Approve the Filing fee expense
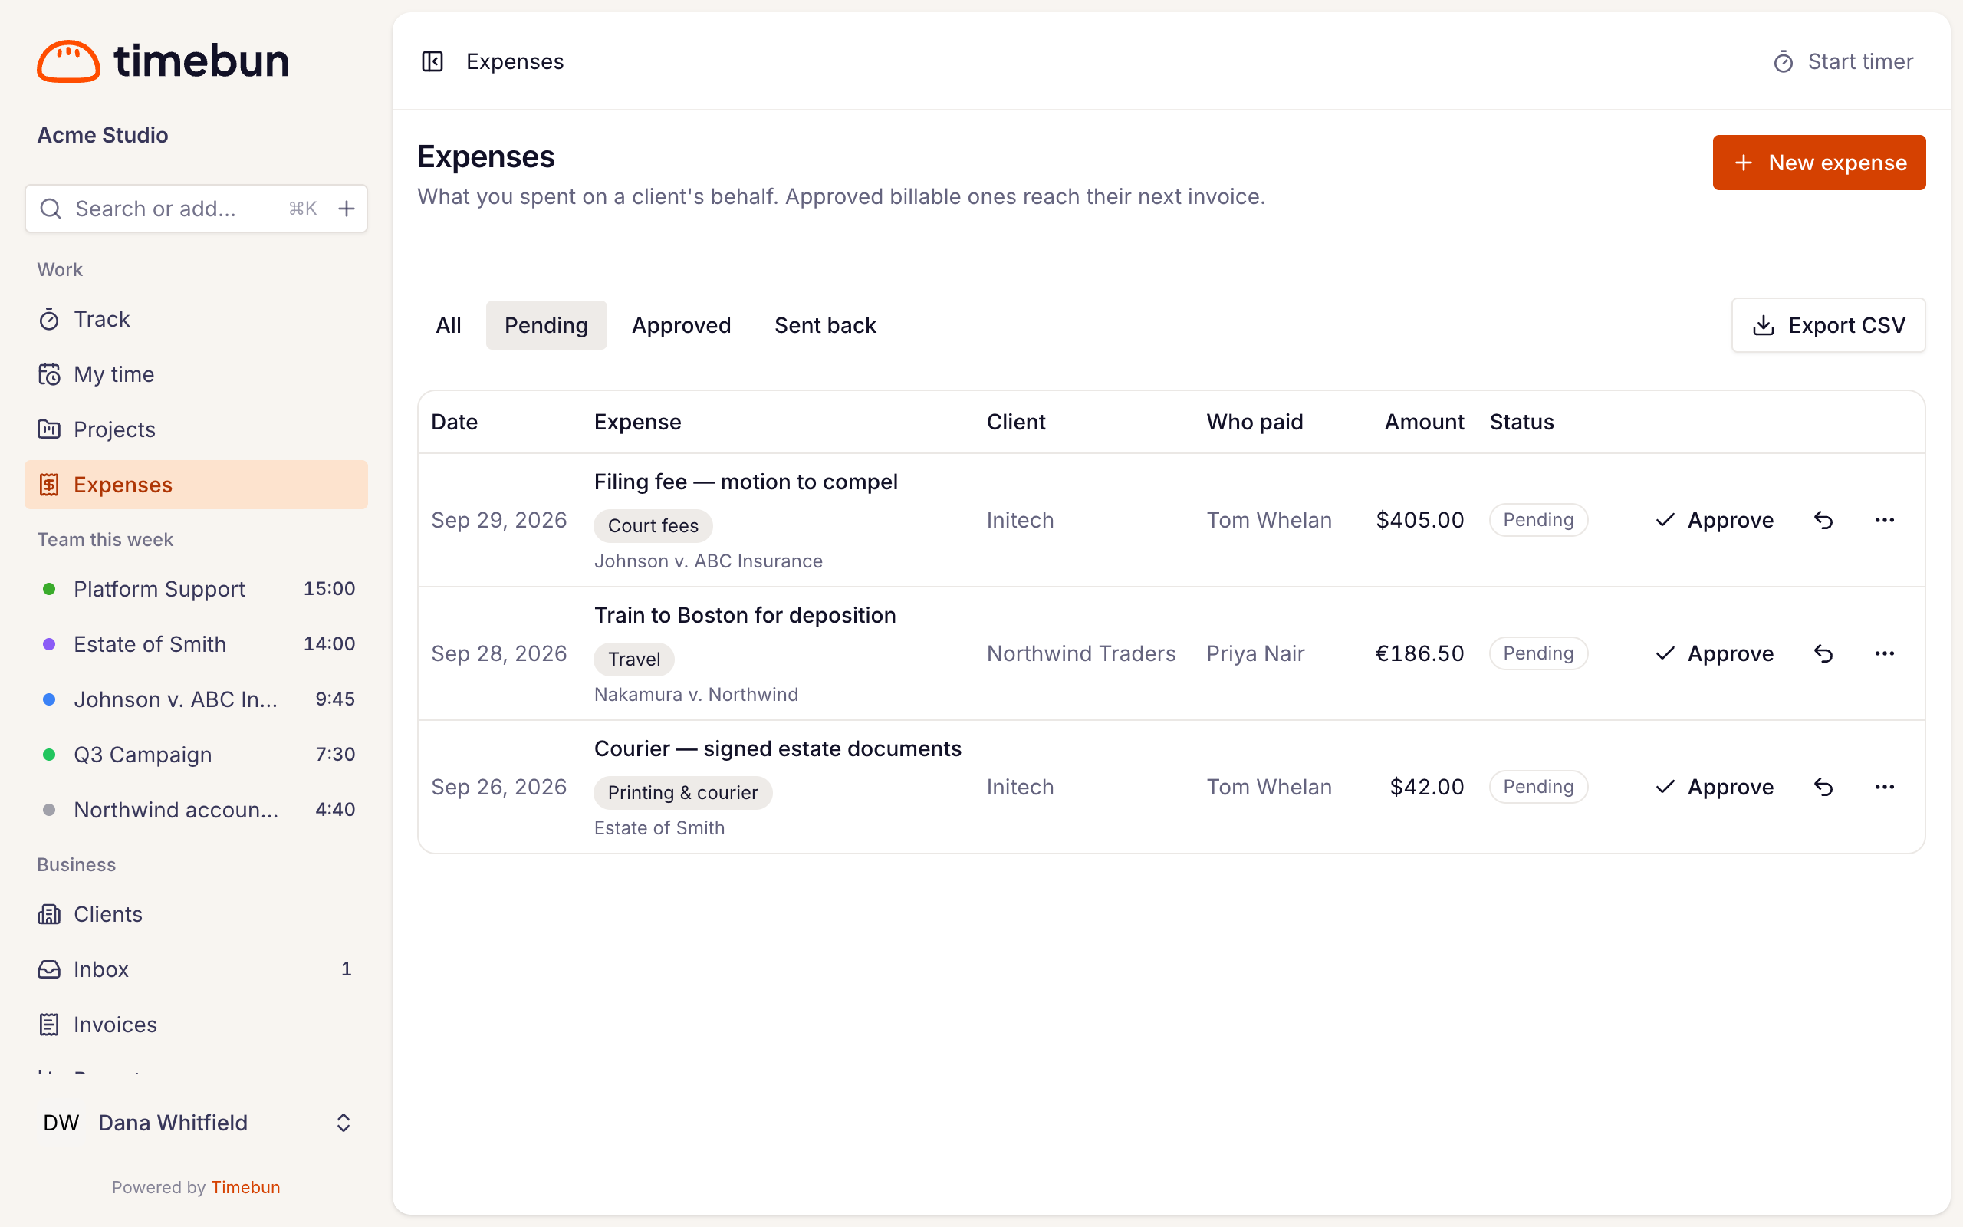Screen dimensions: 1963x1227 coord(1714,520)
